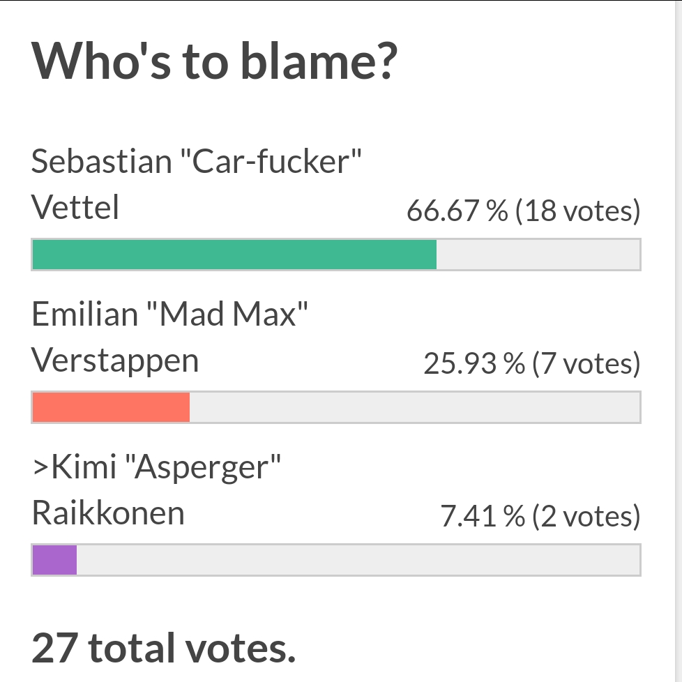Click the surname "Raikkonen" in the poll
682x682 pixels.
pos(108,513)
